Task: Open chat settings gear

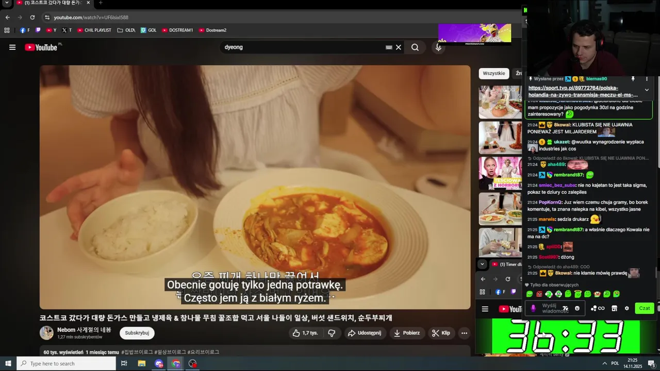Action: click(x=626, y=308)
